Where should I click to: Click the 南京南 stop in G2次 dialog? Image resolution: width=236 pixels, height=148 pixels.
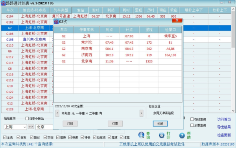(x=87, y=49)
